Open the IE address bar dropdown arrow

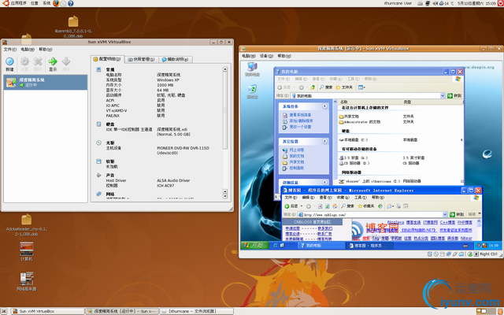(445, 215)
